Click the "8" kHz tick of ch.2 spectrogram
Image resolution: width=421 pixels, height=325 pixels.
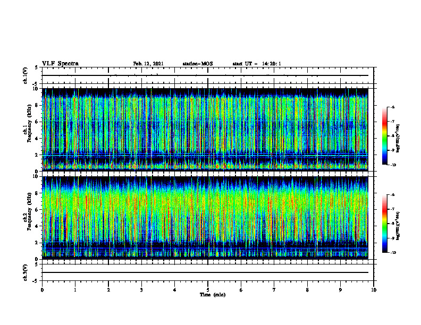coord(37,193)
